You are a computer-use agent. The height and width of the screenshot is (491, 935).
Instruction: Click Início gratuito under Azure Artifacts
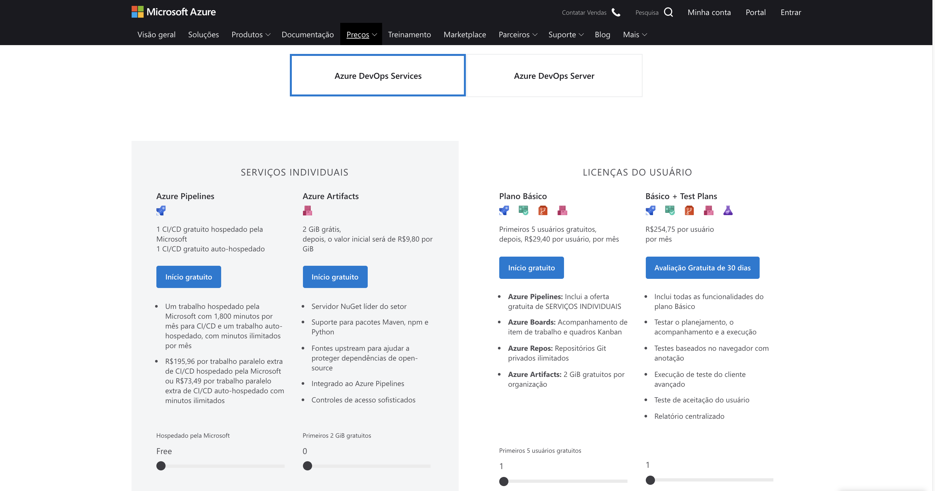335,277
